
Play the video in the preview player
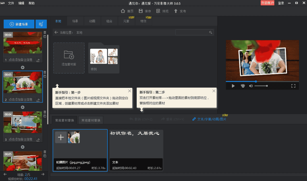coord(233,86)
